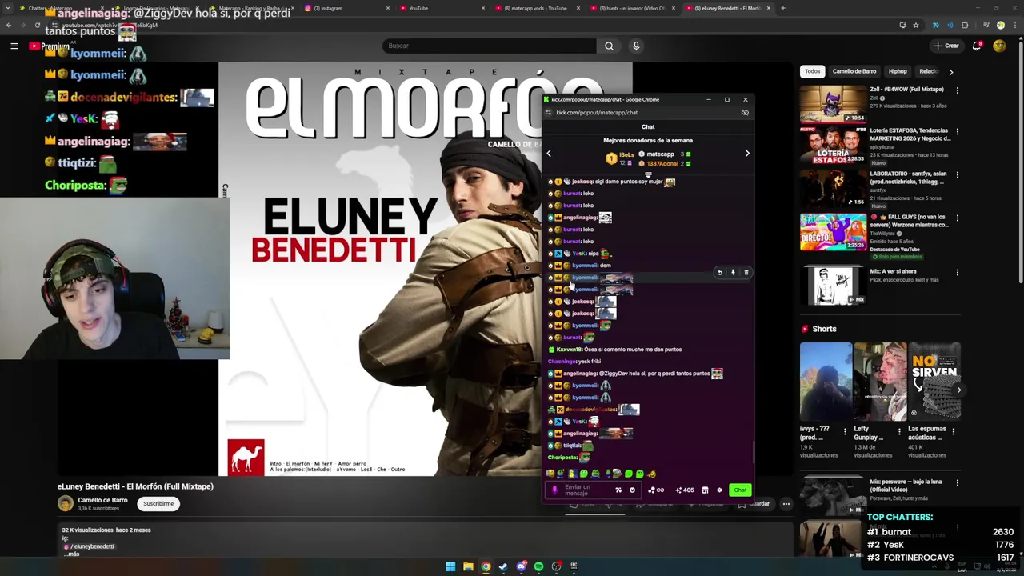Screen dimensions: 1024x576
Task: Open the YouTube hamburger guide menu
Action: click(14, 46)
